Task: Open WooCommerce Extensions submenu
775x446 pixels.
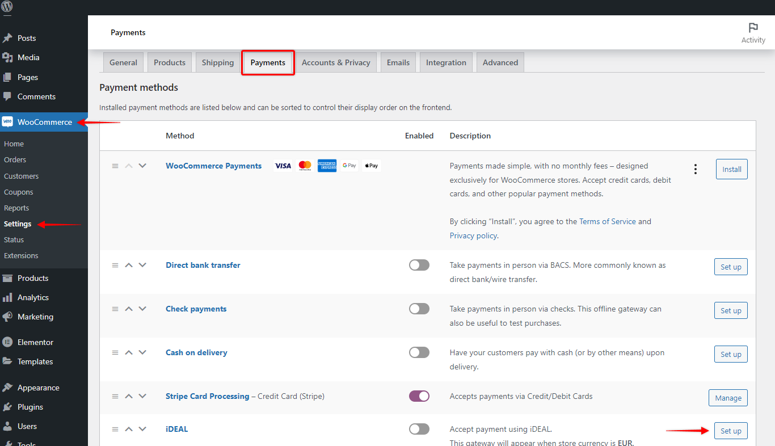Action: click(x=21, y=255)
